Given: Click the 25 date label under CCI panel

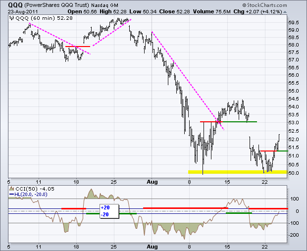Looking at the screenshot, I should 114,247.
